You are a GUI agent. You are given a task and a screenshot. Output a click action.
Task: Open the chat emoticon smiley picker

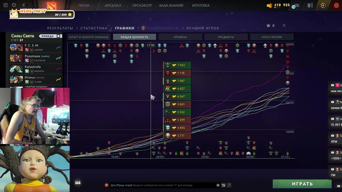(x=218, y=185)
